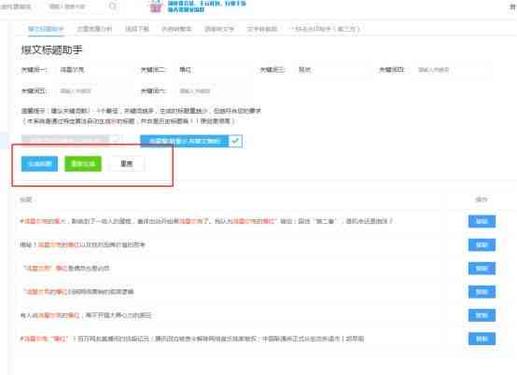Click the magnifier search icon in header
The height and width of the screenshot is (375, 517).
[x=112, y=6]
